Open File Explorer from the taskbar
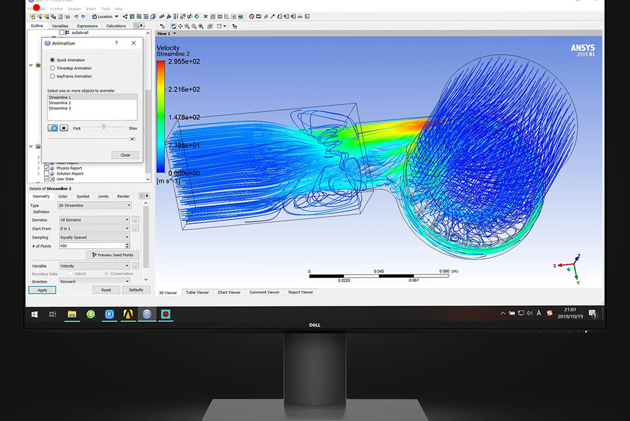 click(72, 314)
